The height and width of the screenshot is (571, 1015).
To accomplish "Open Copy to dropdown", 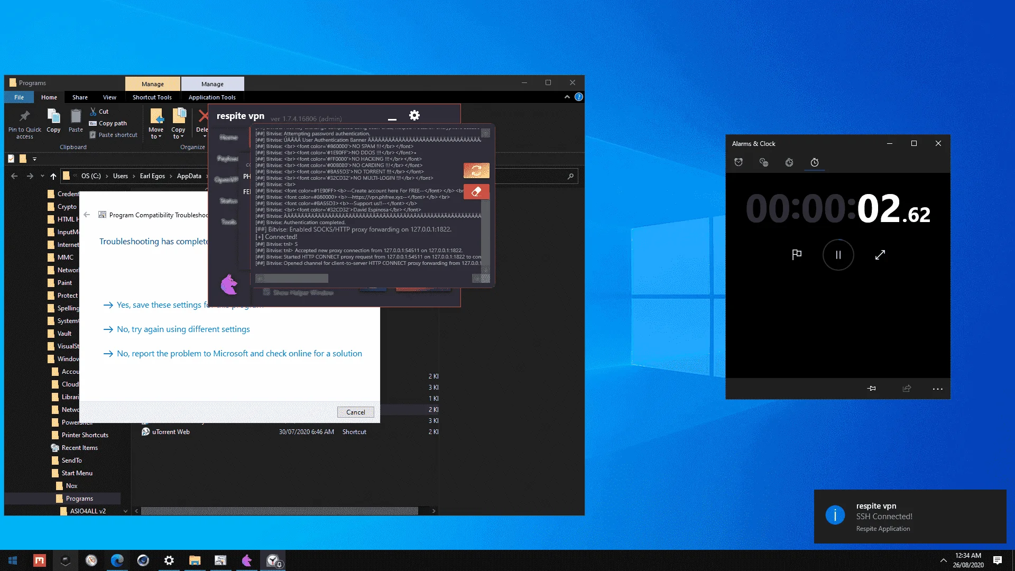I will [179, 123].
